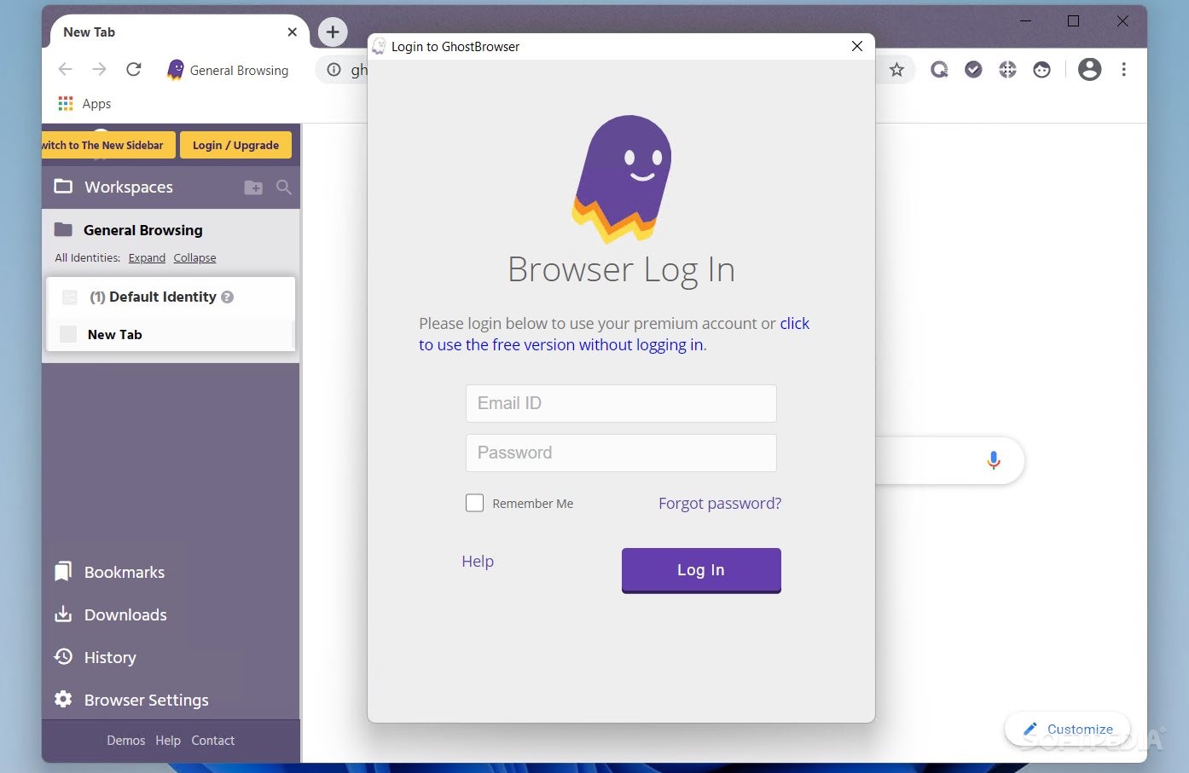Click the Demos footer link
This screenshot has width=1189, height=773.
pos(126,741)
